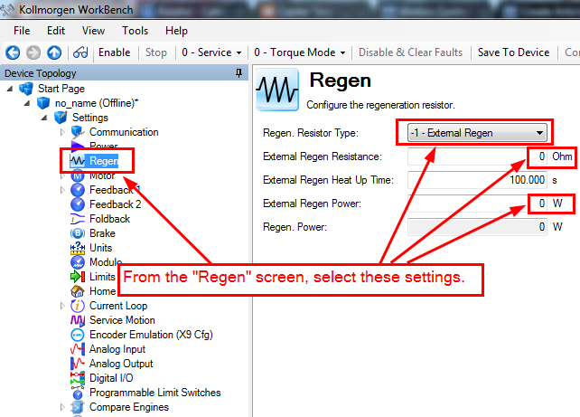Open the 0 - Torque Mode dropdown
Viewport: 580px width, 417px height.
300,52
